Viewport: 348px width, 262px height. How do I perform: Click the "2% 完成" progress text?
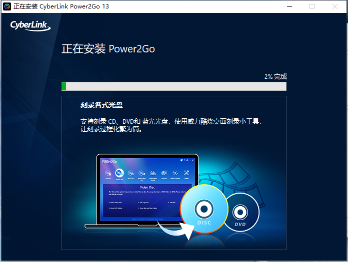click(275, 77)
